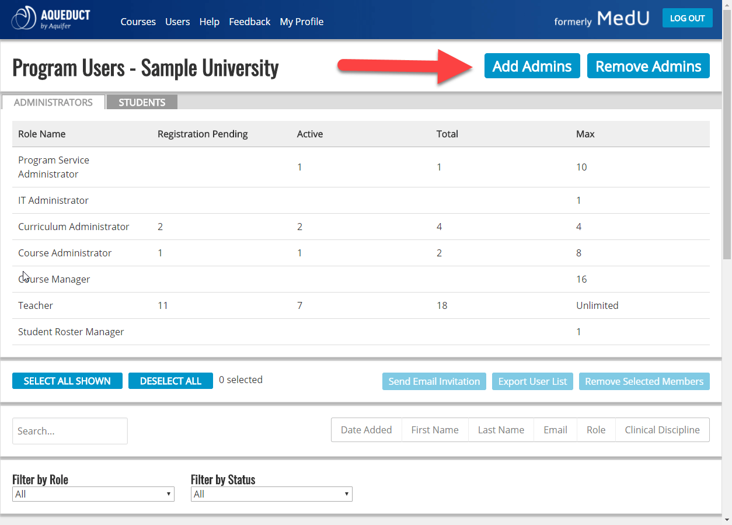Click Export User List button
The image size is (732, 525).
click(x=532, y=381)
